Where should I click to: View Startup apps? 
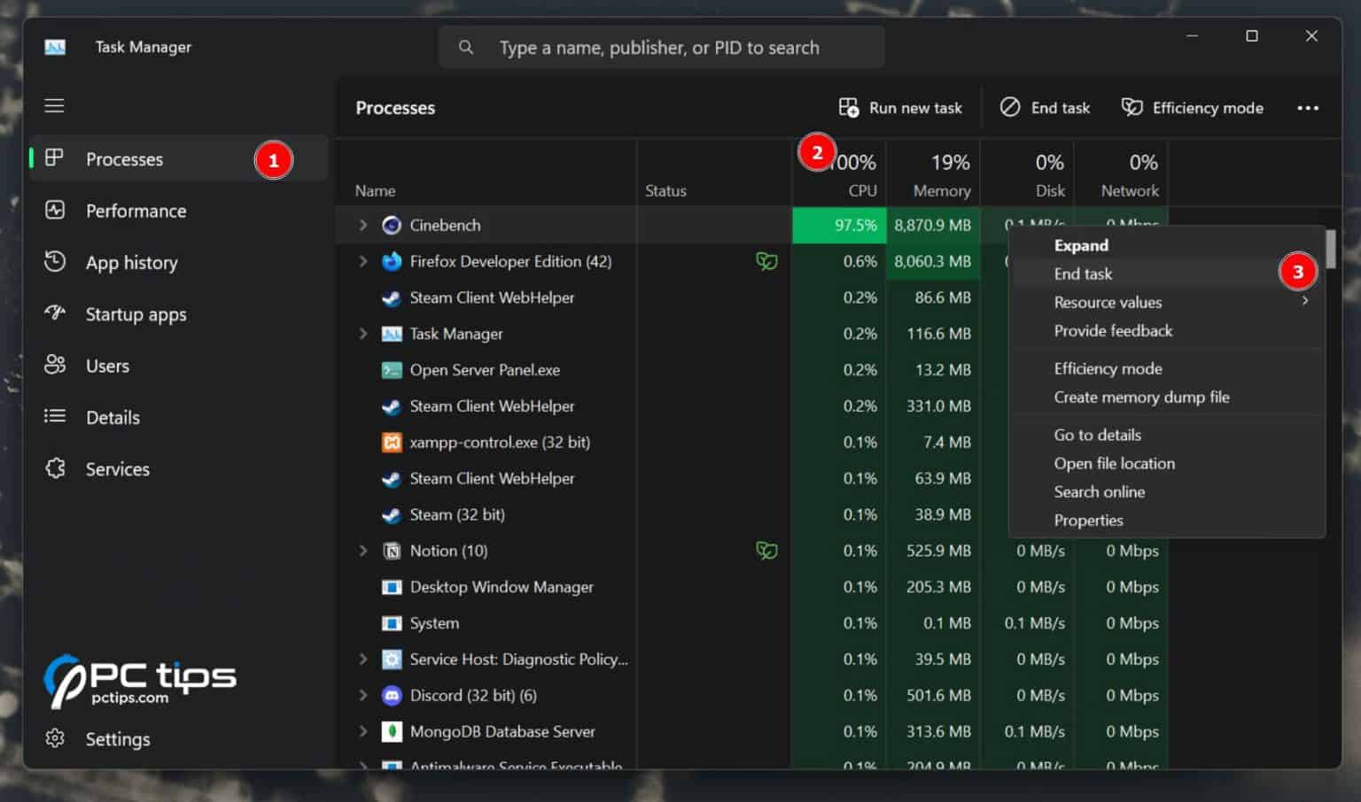(x=136, y=314)
